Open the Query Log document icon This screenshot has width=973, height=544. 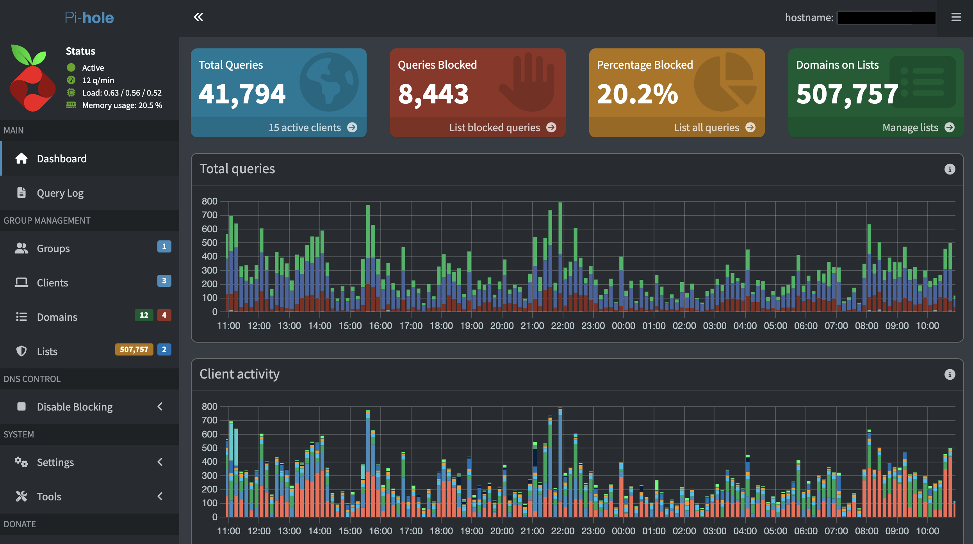(21, 192)
